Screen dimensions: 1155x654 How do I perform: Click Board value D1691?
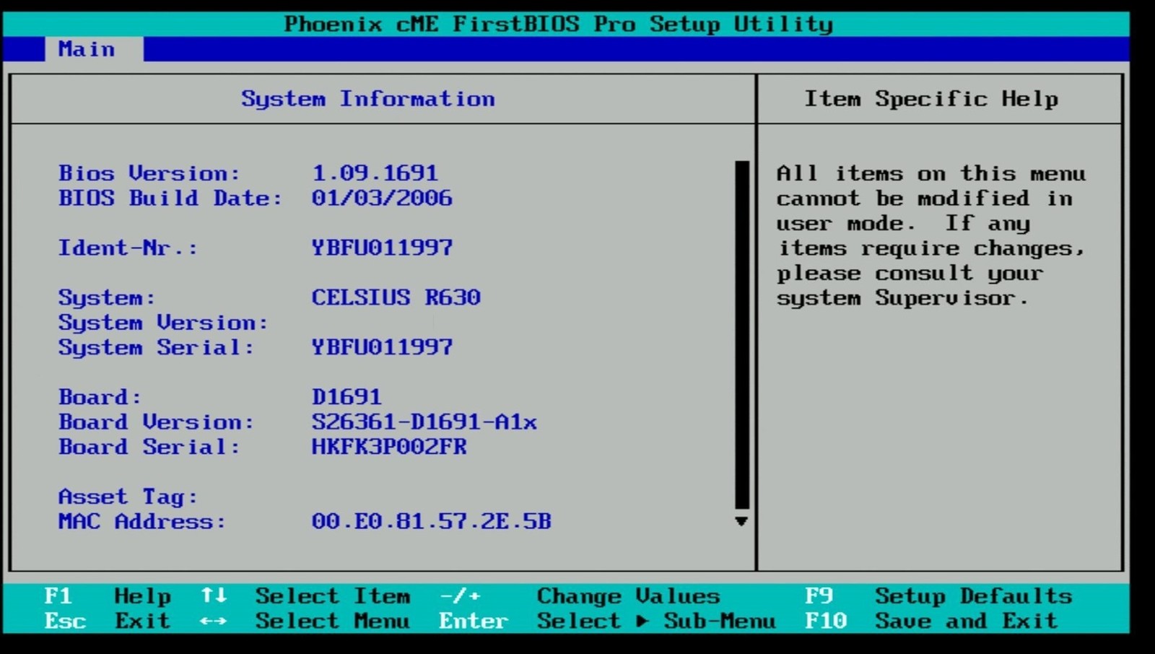pos(346,397)
